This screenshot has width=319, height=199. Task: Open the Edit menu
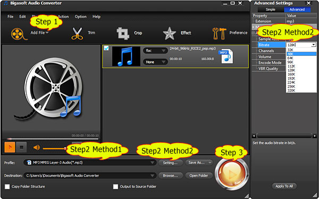point(22,16)
